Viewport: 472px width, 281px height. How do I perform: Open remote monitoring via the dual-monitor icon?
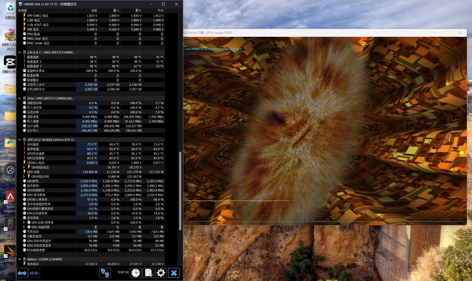[105, 273]
